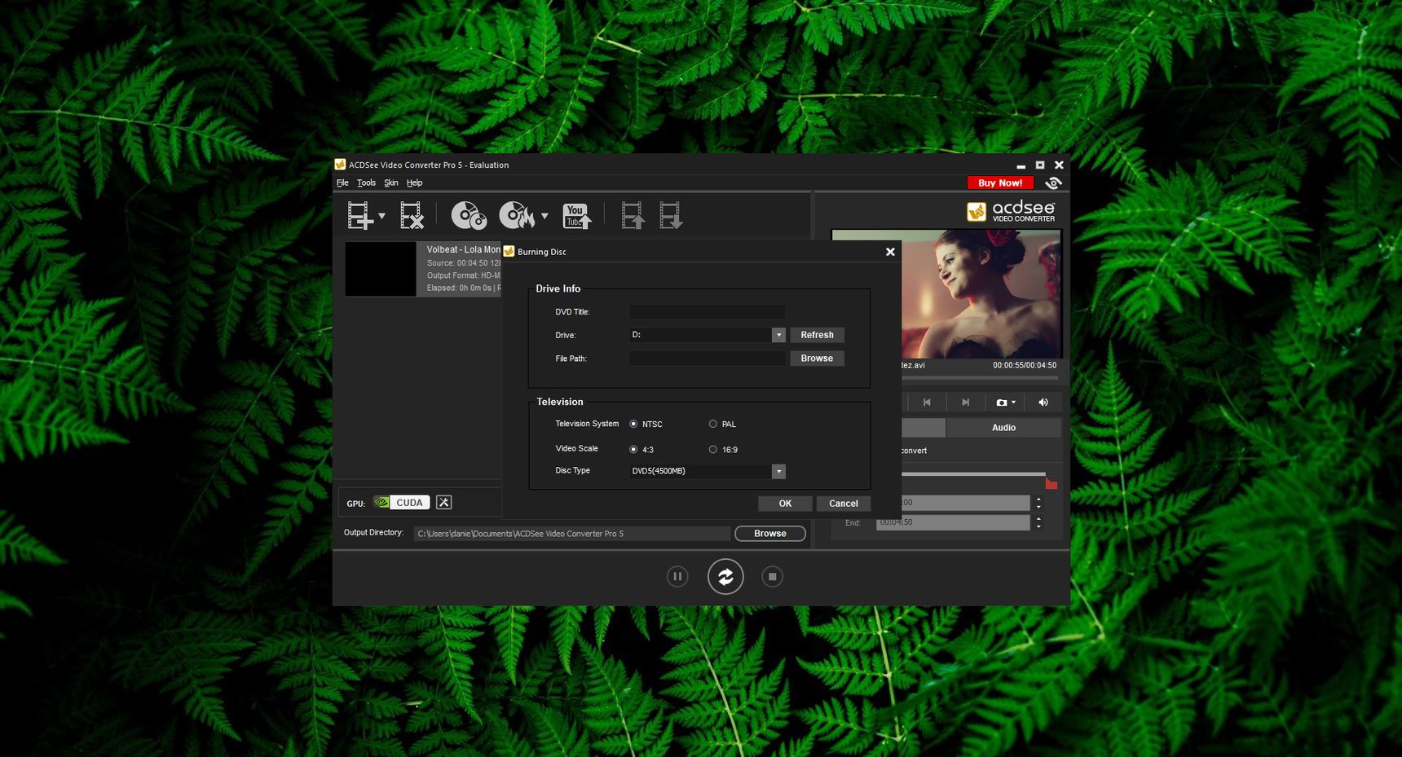
Task: Close the Burning Disc dialog
Action: [x=890, y=252]
